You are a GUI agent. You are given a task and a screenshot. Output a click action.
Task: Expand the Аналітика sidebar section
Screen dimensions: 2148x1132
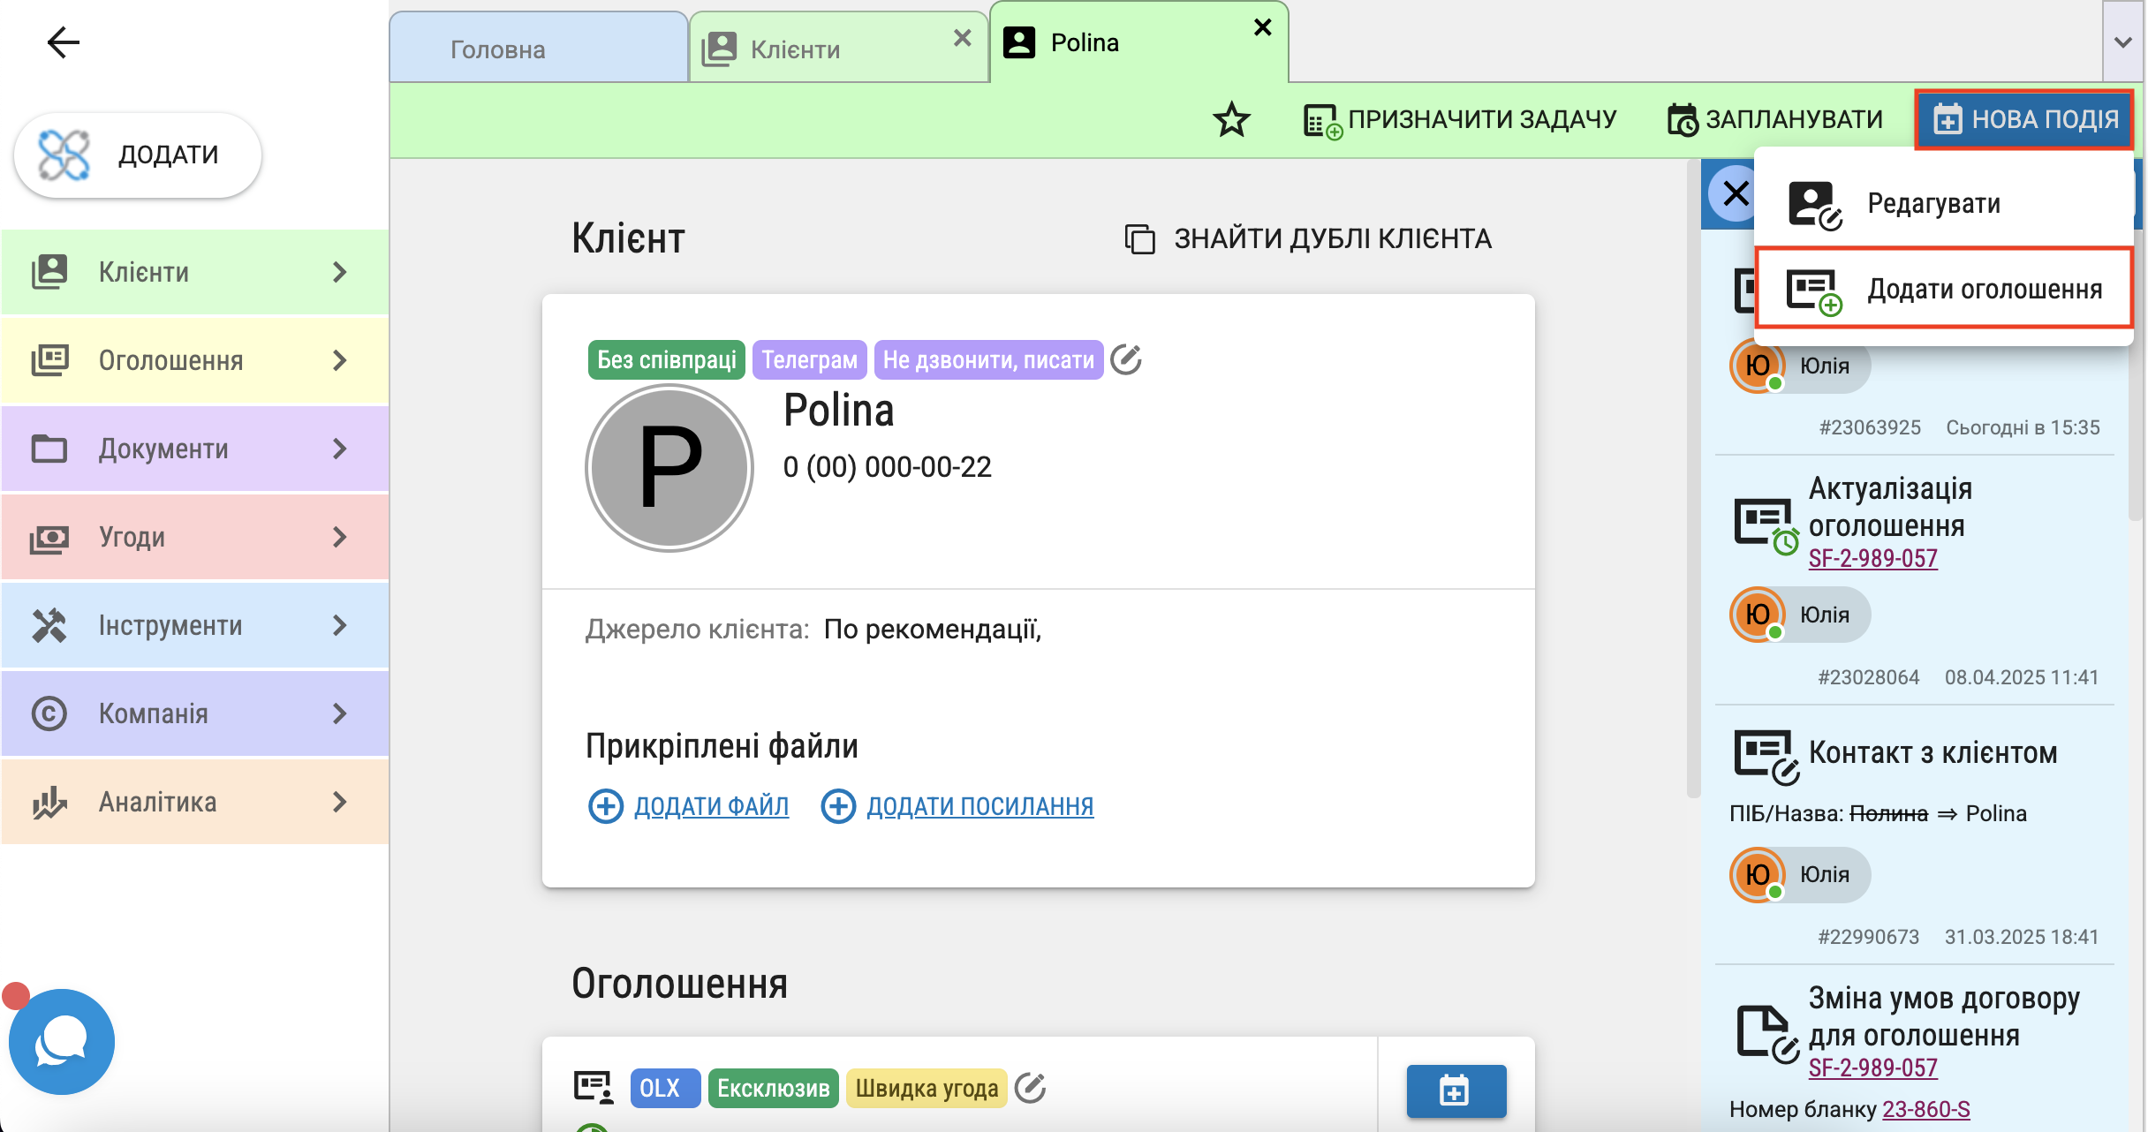(195, 802)
